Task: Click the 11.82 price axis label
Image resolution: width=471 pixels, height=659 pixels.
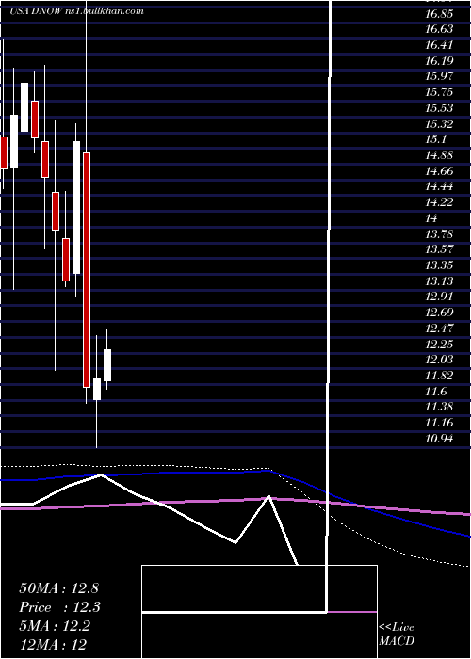Action: [439, 376]
